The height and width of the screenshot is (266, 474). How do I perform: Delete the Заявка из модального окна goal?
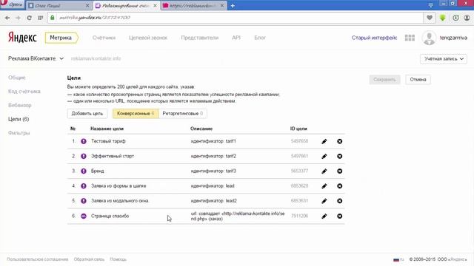coord(340,201)
